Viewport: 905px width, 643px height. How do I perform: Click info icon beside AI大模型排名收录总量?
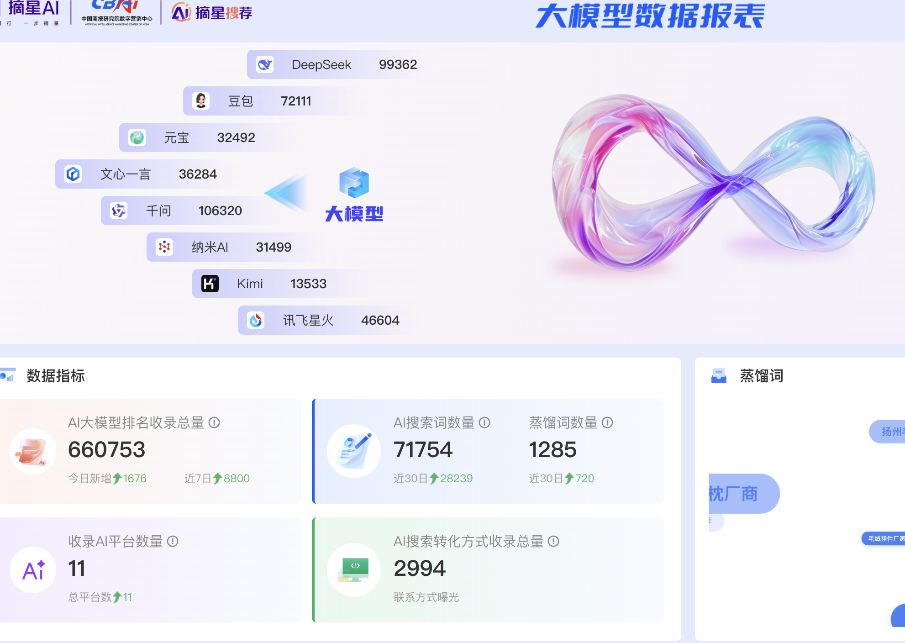(214, 422)
